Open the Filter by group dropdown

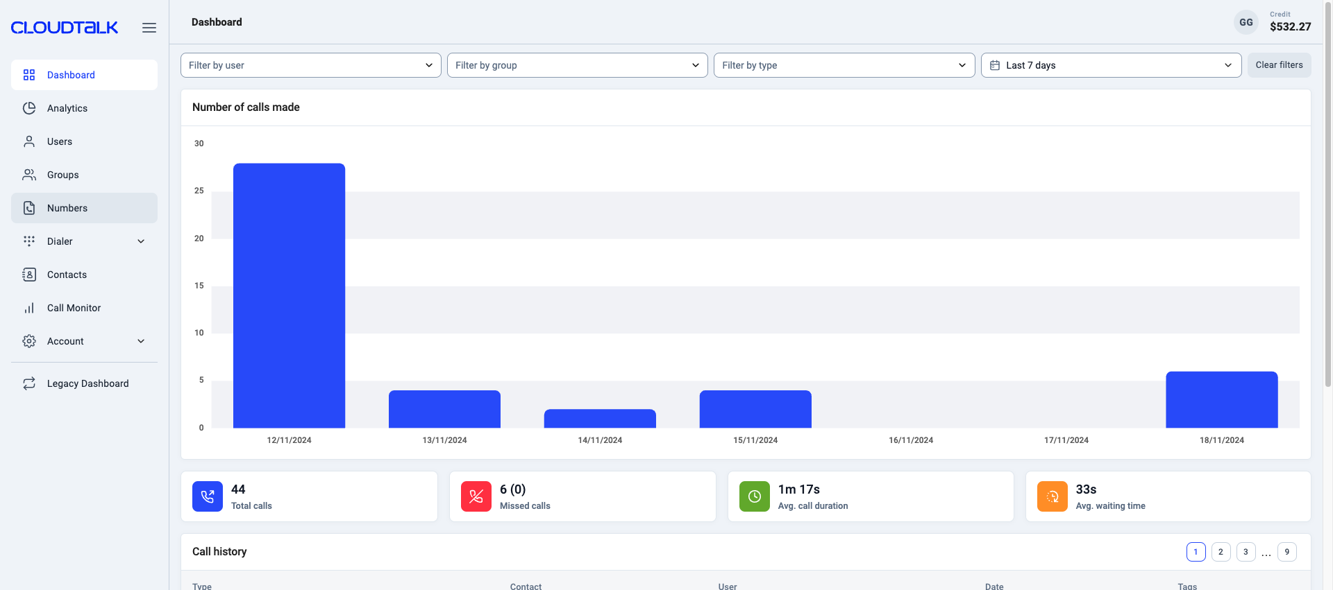point(577,65)
